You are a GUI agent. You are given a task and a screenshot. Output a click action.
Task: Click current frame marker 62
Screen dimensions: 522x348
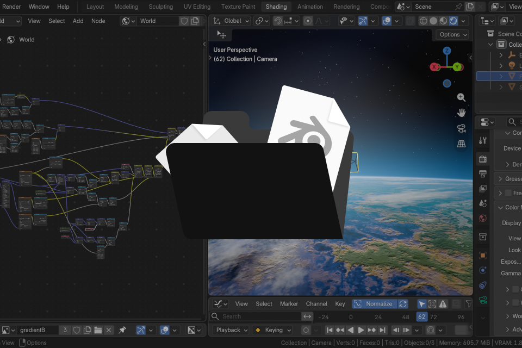click(x=421, y=316)
